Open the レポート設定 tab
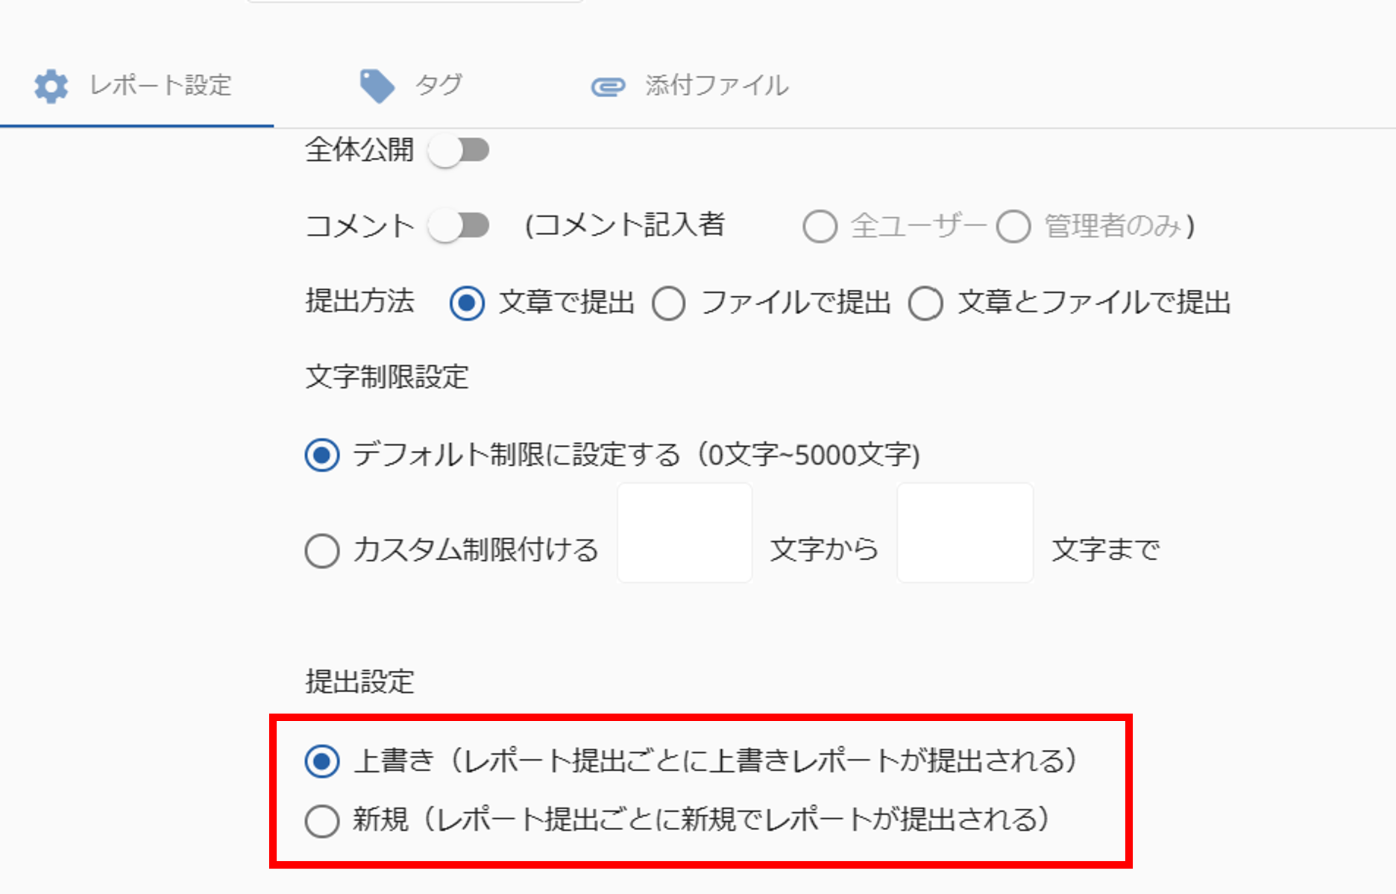 pyautogui.click(x=136, y=86)
